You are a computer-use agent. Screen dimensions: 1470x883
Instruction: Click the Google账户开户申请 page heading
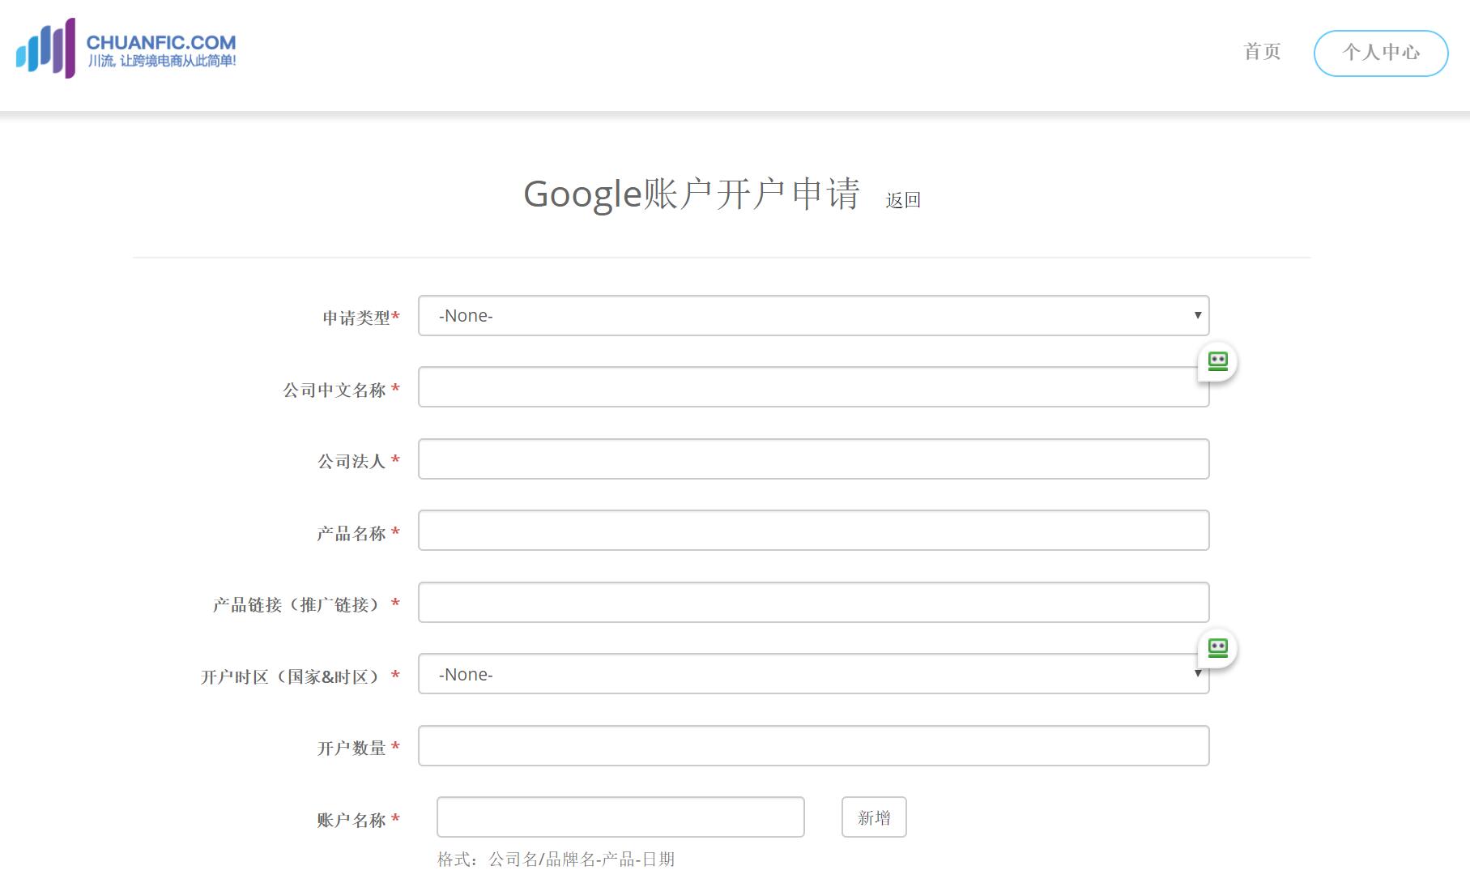tap(692, 194)
